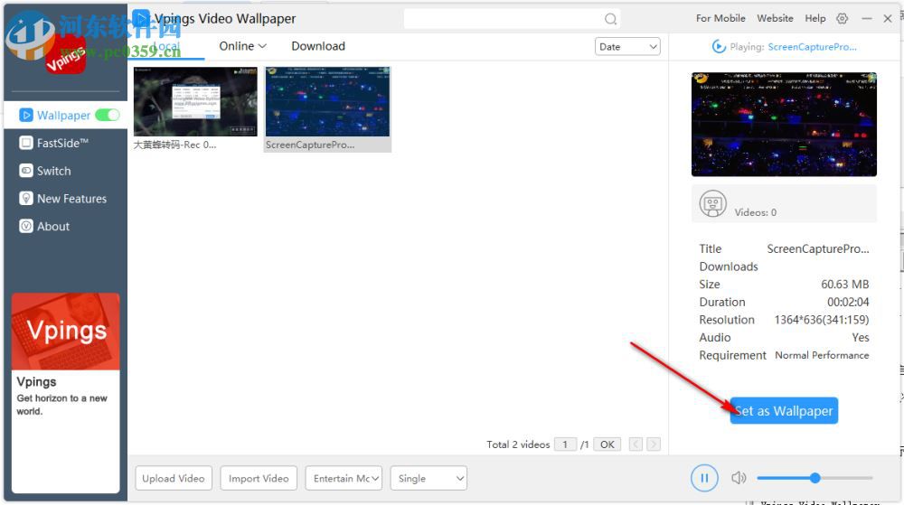
Task: Click the page number field
Action: click(x=565, y=444)
